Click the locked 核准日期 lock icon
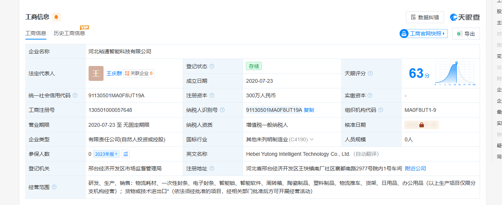 click(422, 125)
